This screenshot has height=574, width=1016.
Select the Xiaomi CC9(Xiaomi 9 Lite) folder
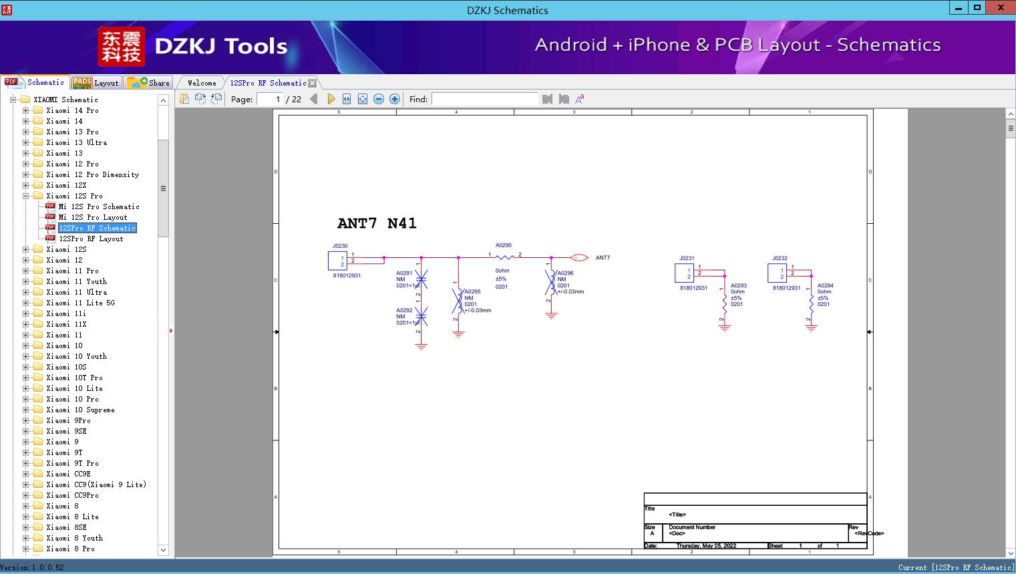pos(96,484)
